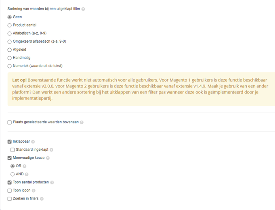Show help icon for Toon aantal producten

pyautogui.click(x=52, y=183)
